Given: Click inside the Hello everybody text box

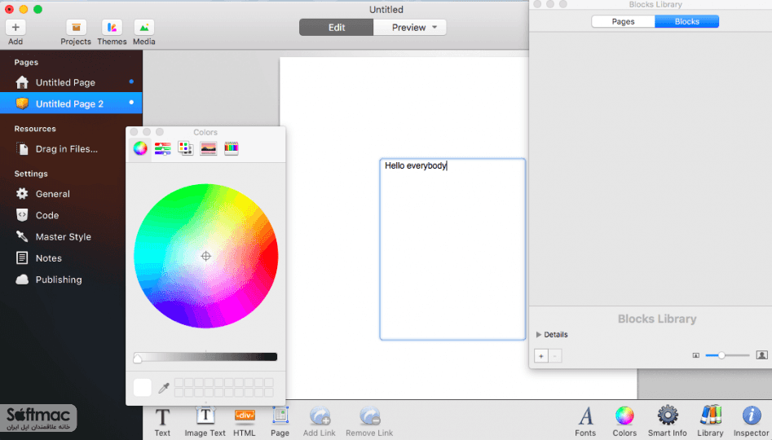Looking at the screenshot, I should point(452,249).
